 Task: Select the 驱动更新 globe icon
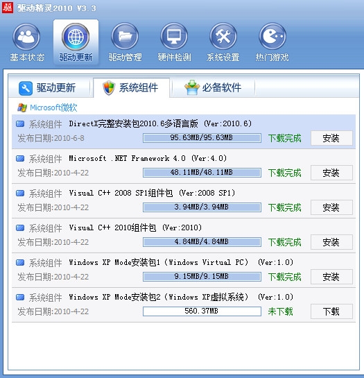click(76, 37)
